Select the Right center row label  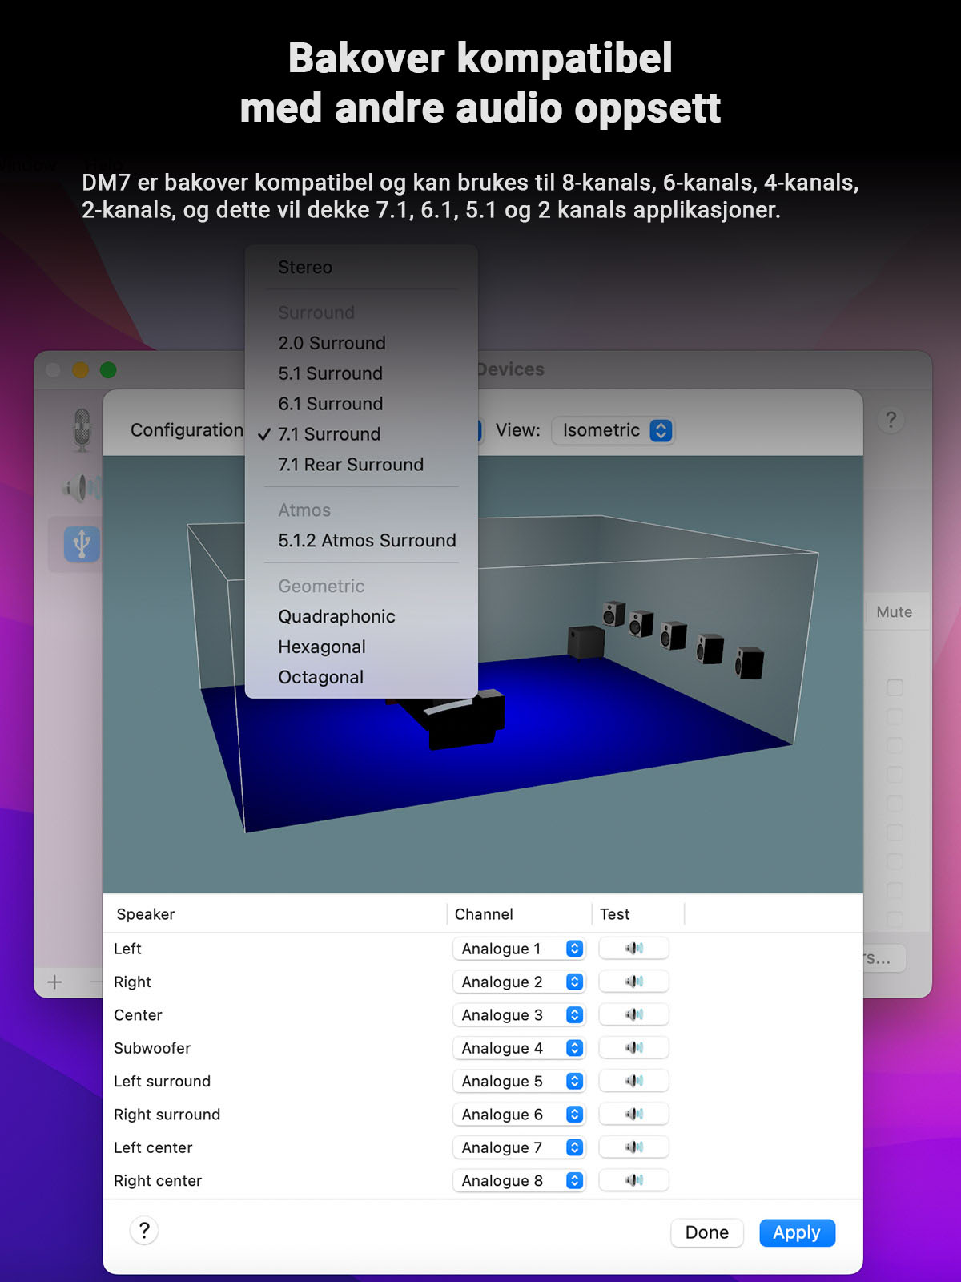[x=158, y=1180]
